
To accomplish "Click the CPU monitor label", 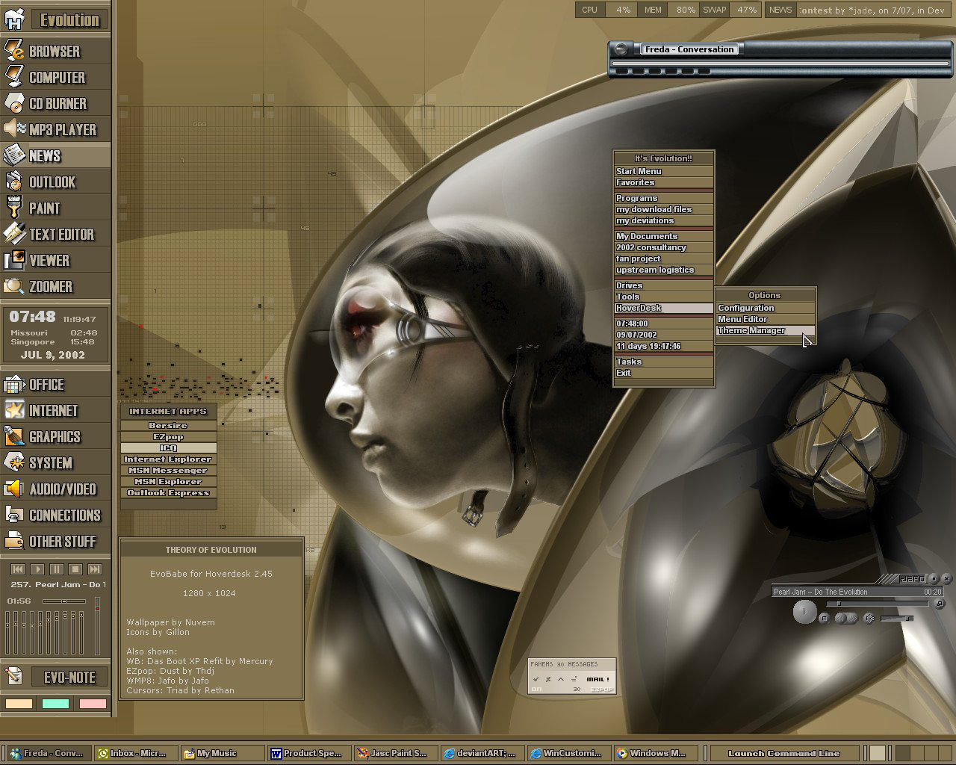I will 590,10.
